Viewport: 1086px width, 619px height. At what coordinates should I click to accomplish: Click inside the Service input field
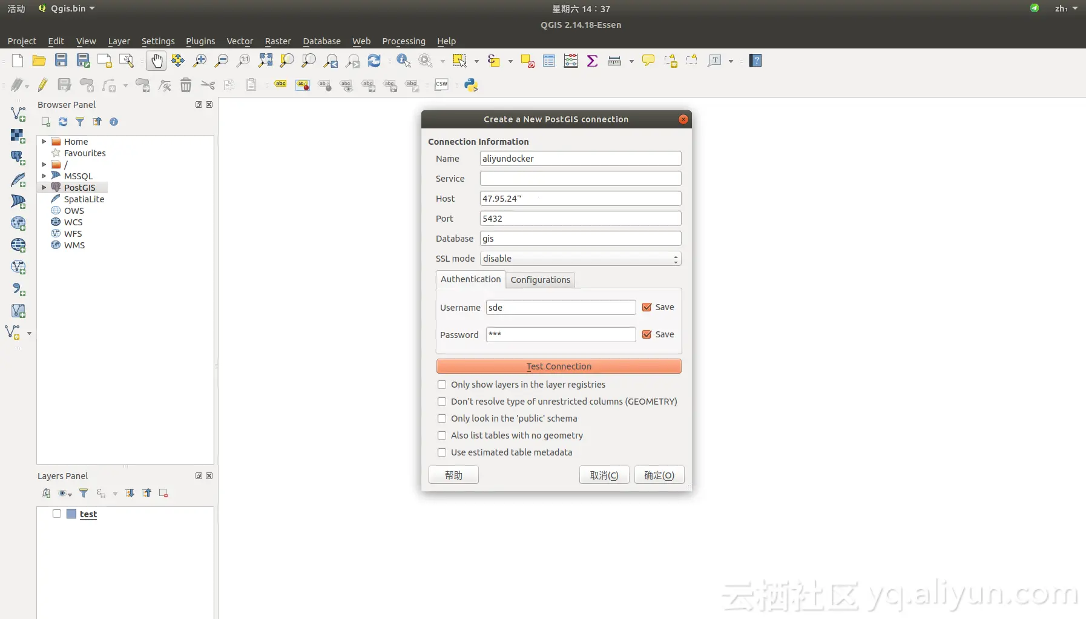579,178
